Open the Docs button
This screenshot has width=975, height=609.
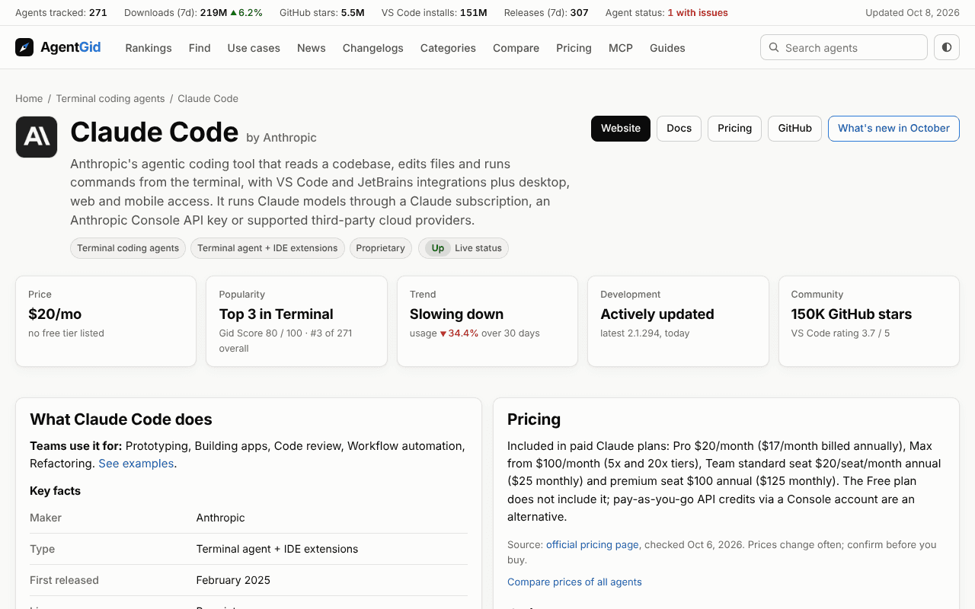pos(679,129)
